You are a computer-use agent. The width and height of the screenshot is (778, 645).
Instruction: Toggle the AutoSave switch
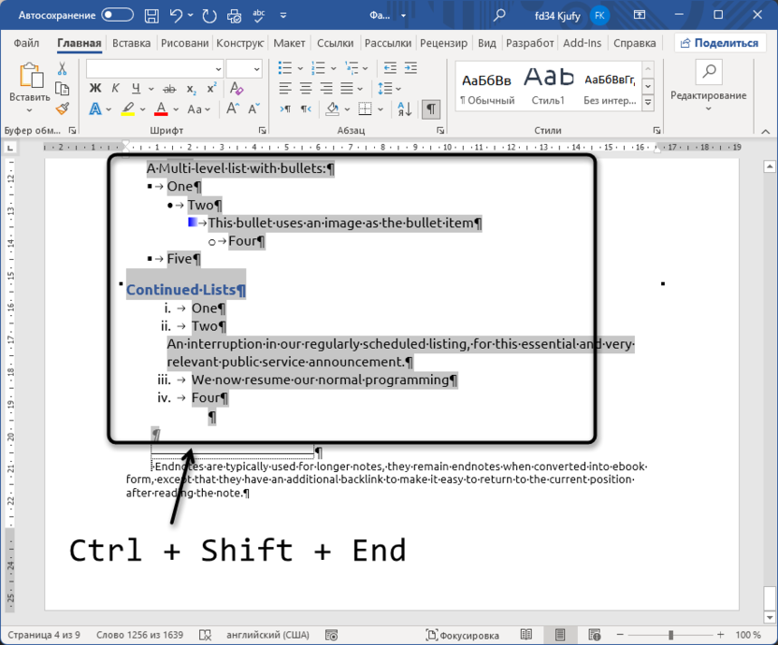(117, 15)
